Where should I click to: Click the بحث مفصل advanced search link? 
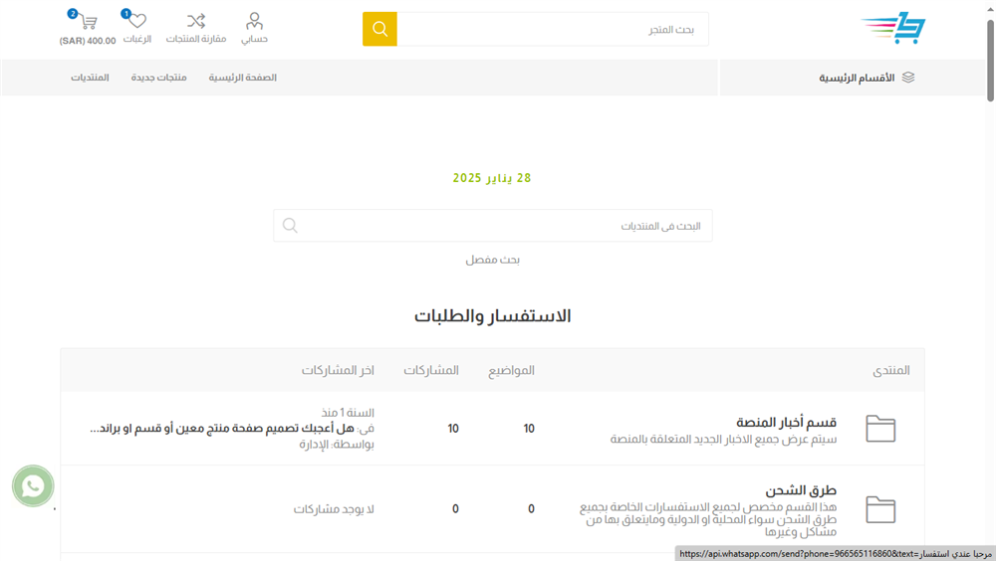point(492,260)
